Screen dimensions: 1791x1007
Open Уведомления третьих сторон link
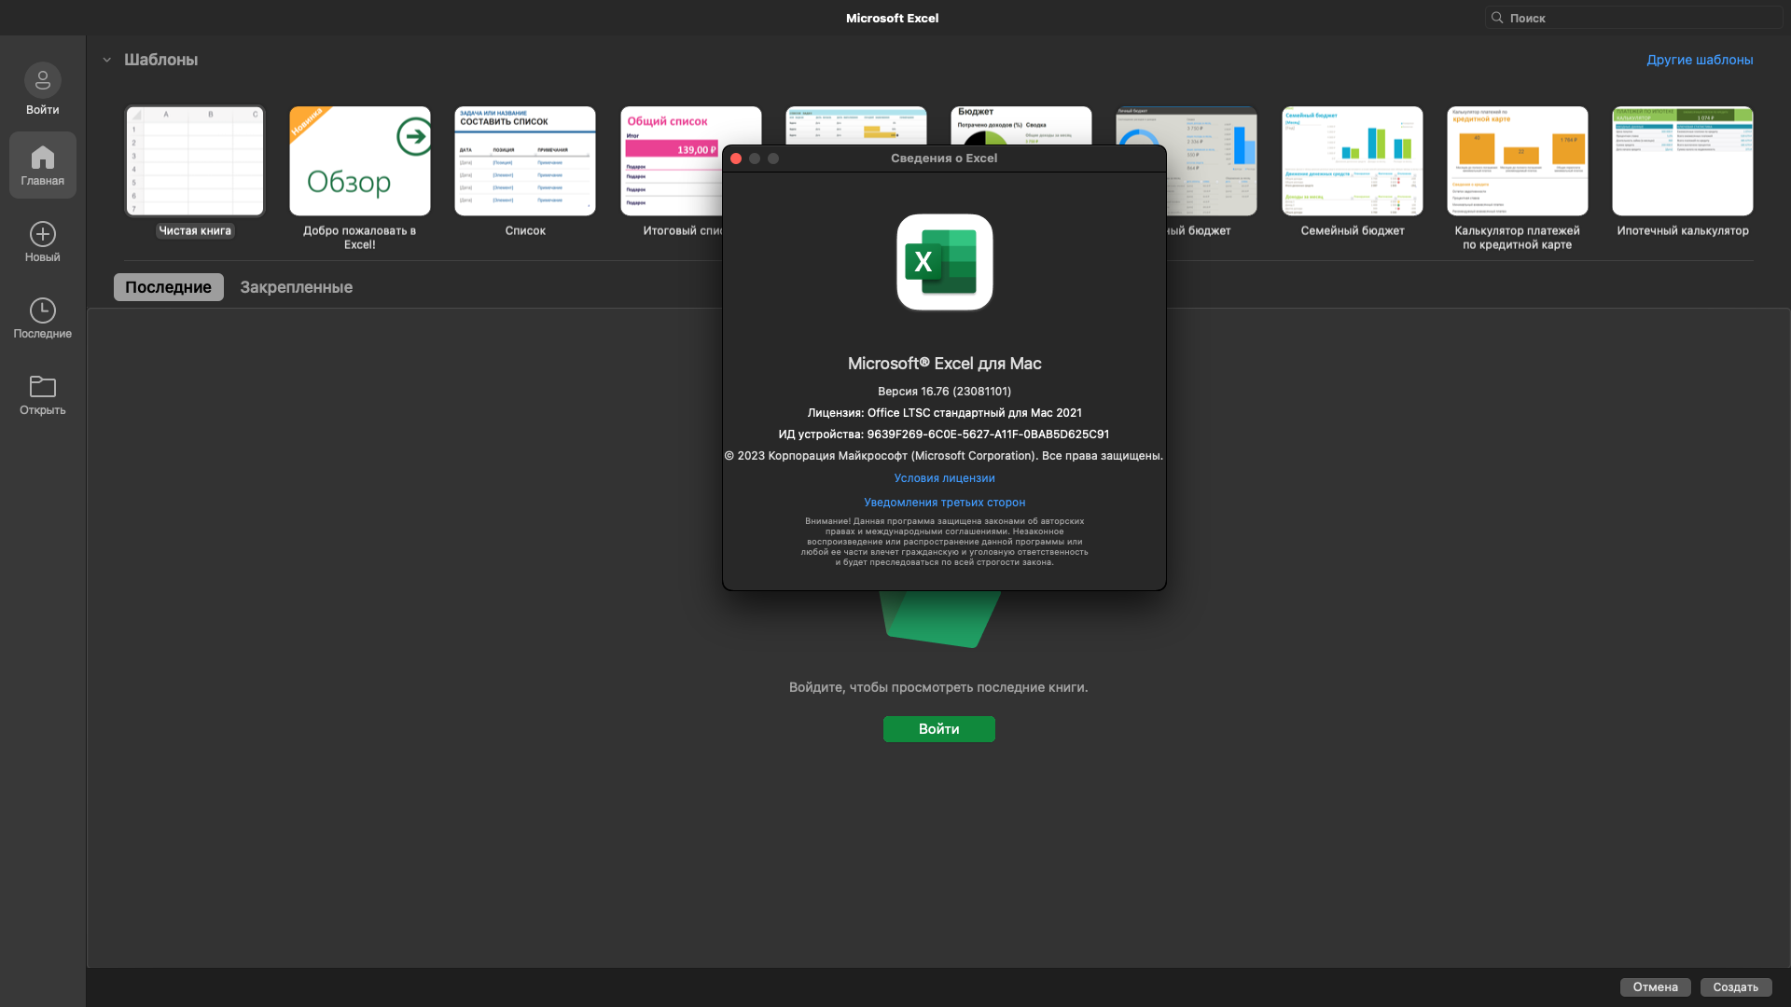(x=944, y=503)
